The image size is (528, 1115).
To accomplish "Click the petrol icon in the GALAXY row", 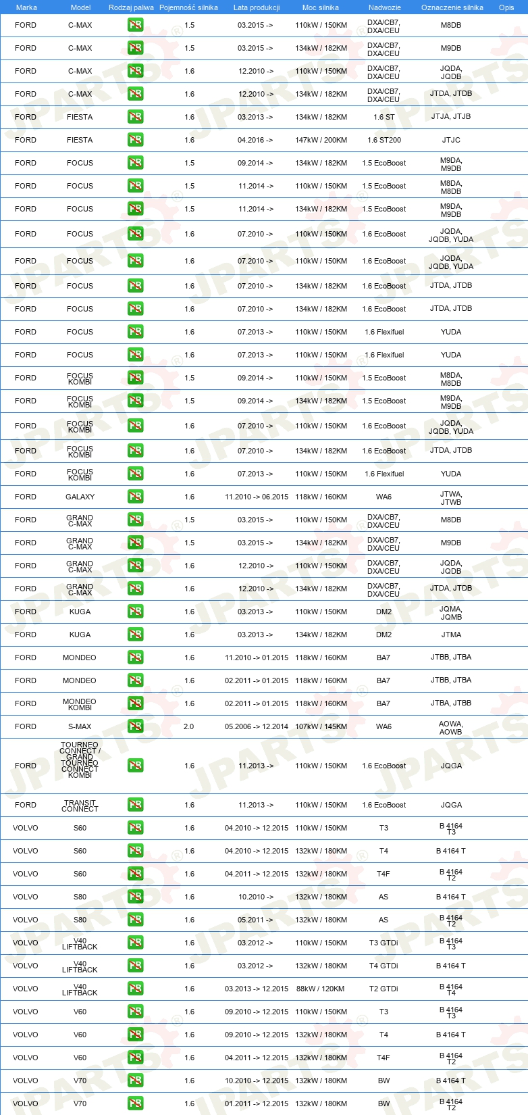I will pyautogui.click(x=136, y=497).
